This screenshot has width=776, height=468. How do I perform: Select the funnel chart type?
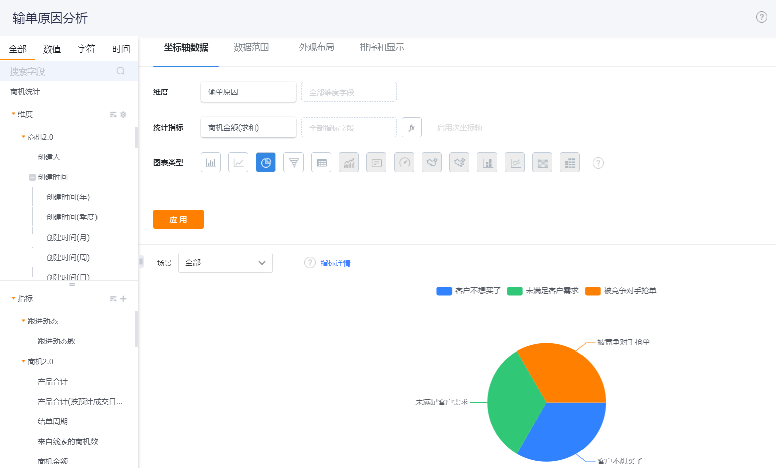coord(294,162)
